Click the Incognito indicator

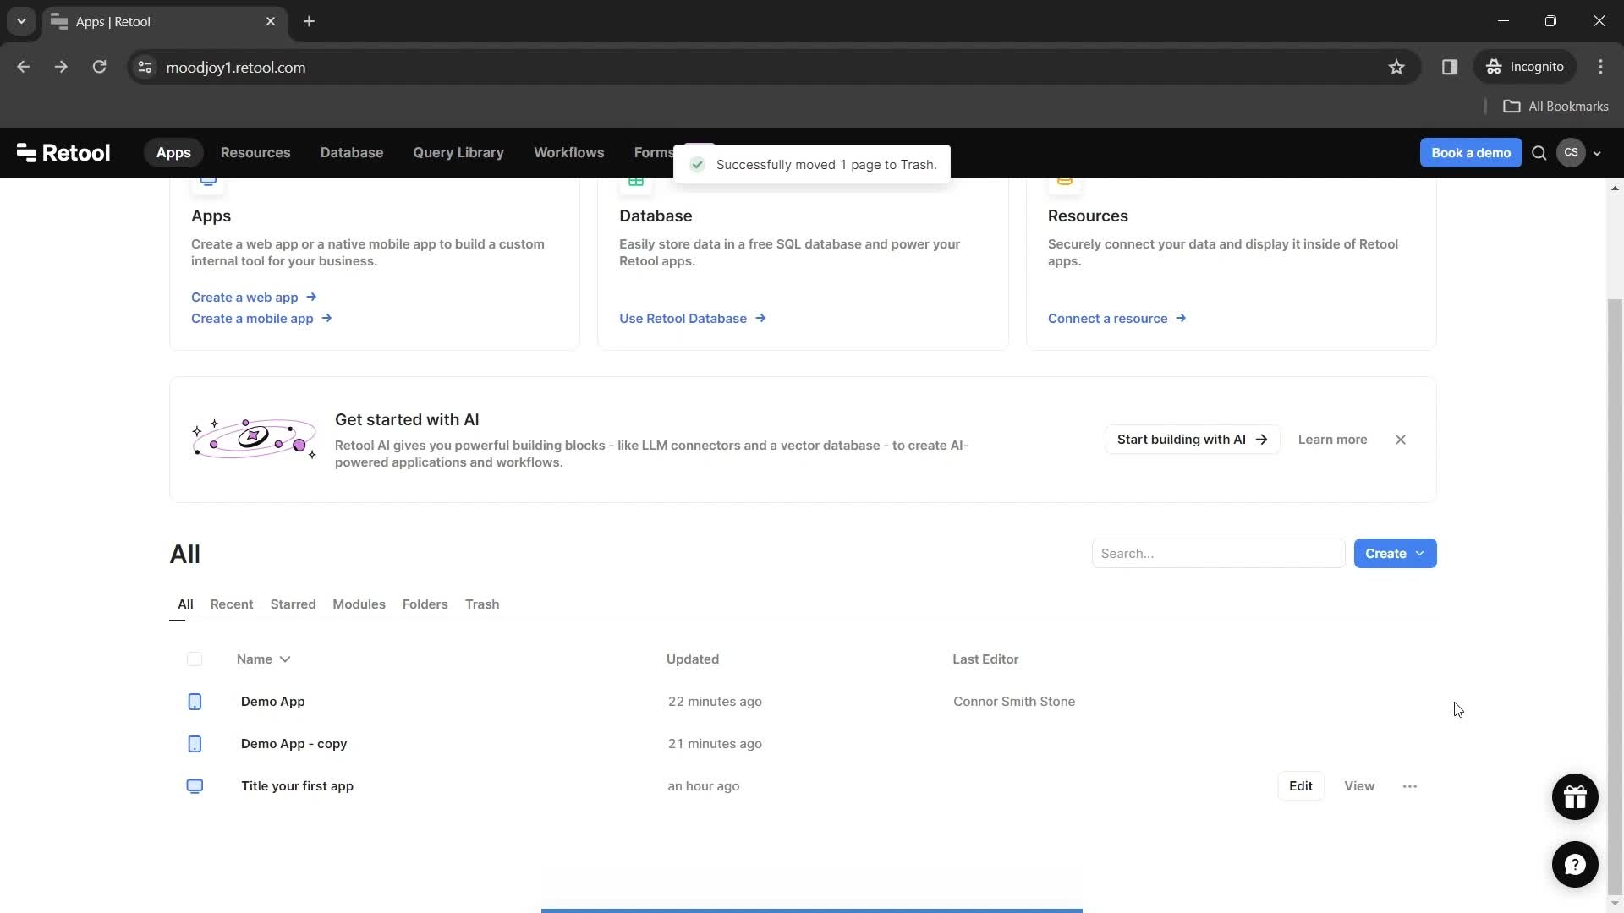pyautogui.click(x=1525, y=67)
